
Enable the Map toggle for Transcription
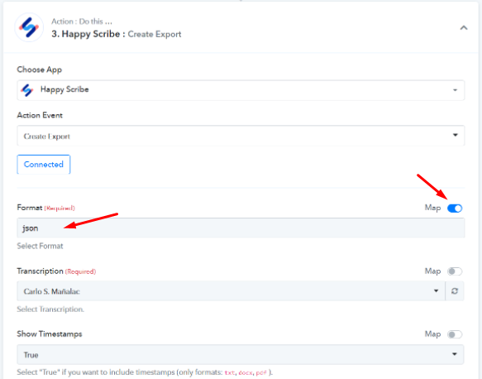(x=455, y=271)
